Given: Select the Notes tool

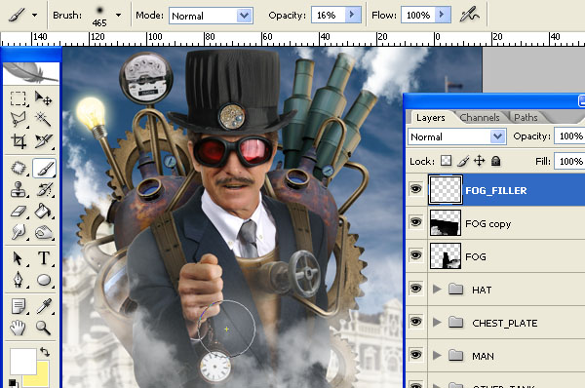Looking at the screenshot, I should click(x=18, y=307).
